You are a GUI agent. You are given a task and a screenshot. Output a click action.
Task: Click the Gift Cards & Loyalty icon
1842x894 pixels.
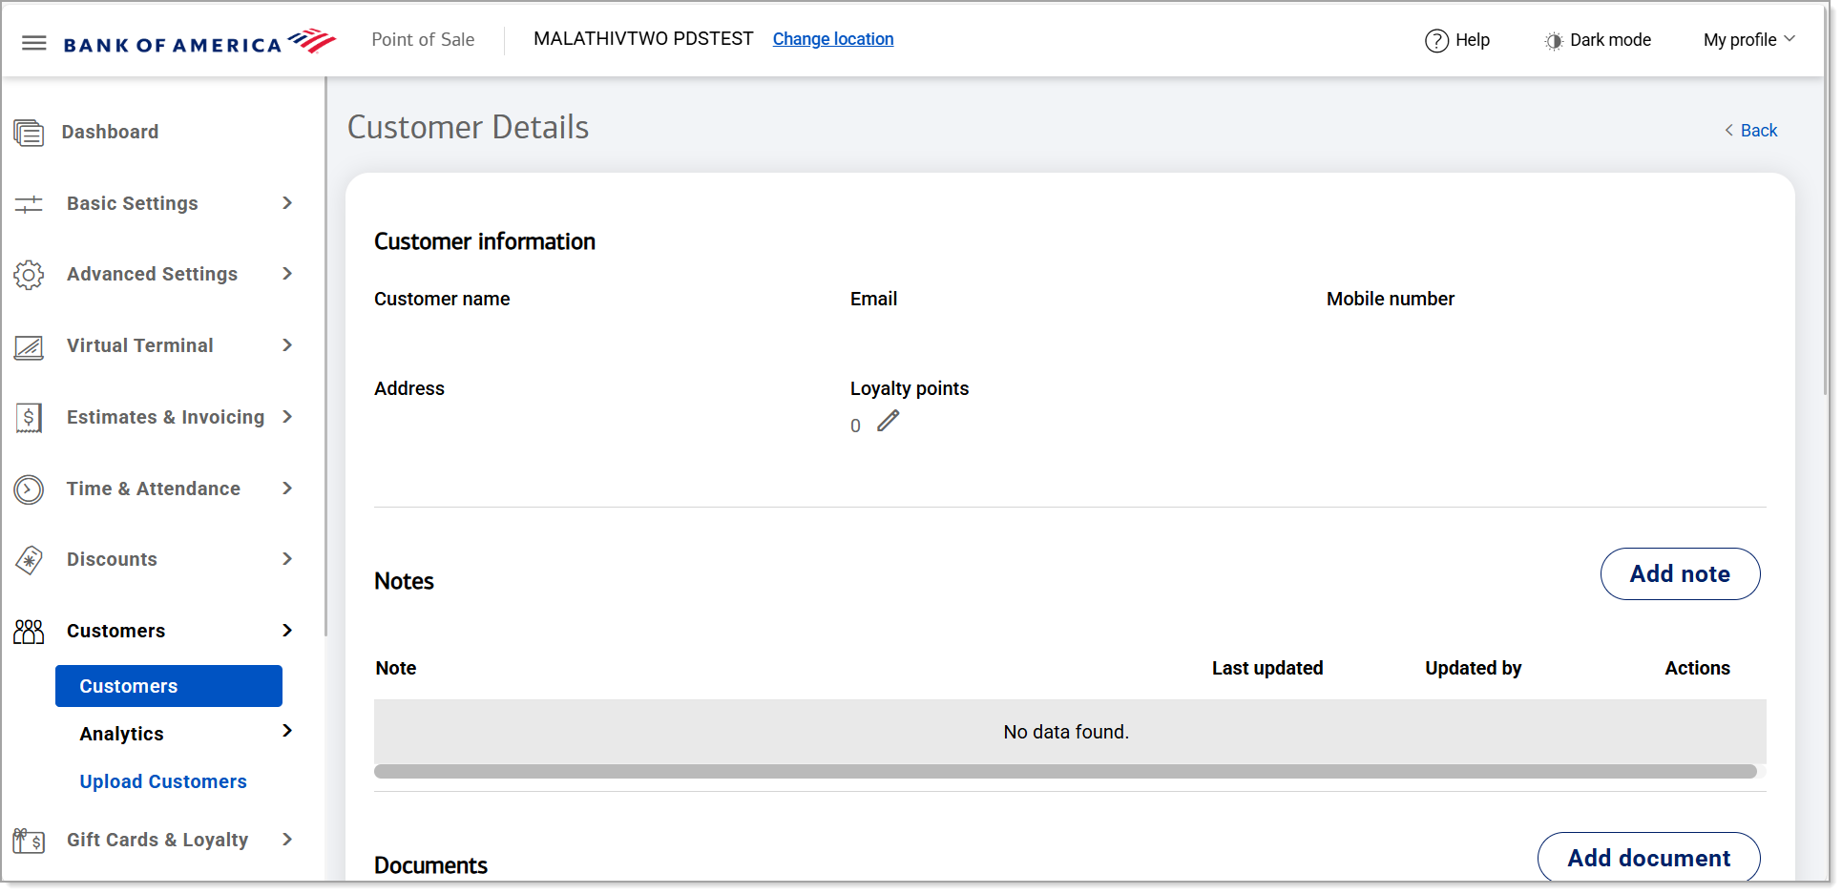pos(29,841)
